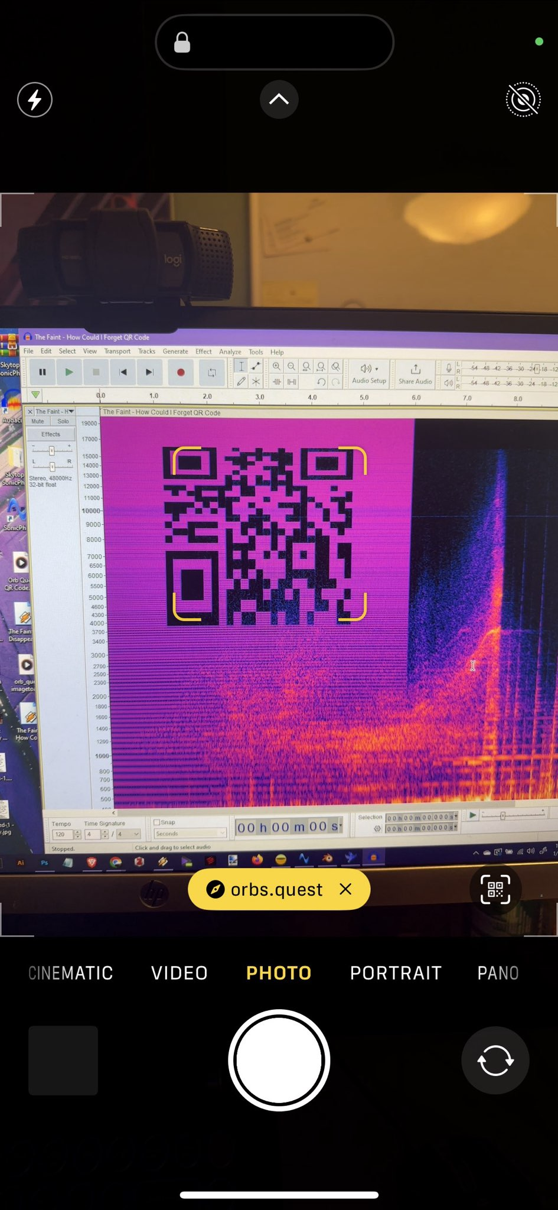Open time signature denominator dropdown

pyautogui.click(x=128, y=834)
